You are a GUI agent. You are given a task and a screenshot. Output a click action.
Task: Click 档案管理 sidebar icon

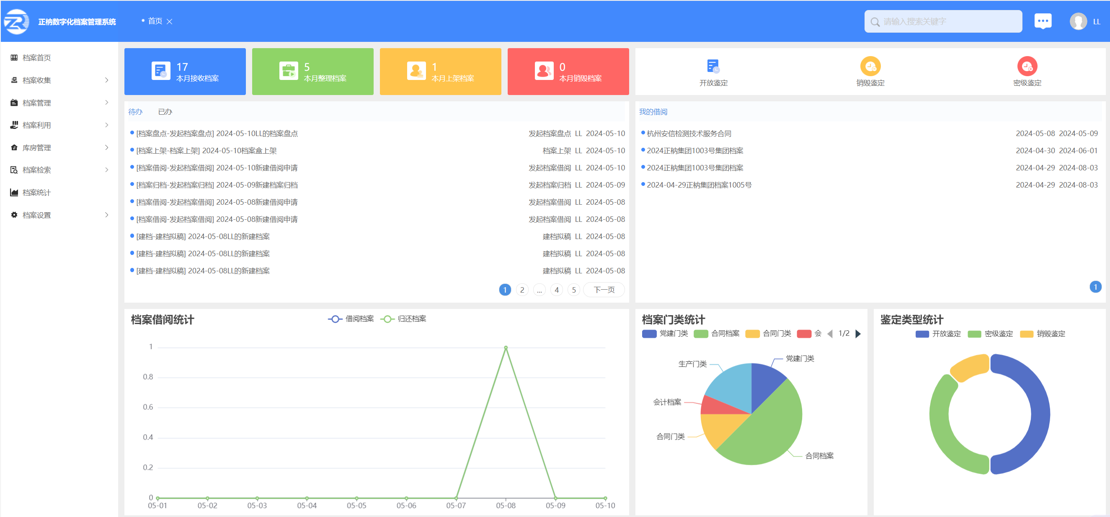point(14,103)
